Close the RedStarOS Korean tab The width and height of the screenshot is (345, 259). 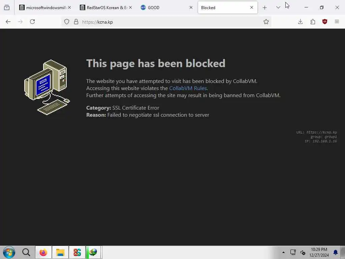(x=130, y=7)
